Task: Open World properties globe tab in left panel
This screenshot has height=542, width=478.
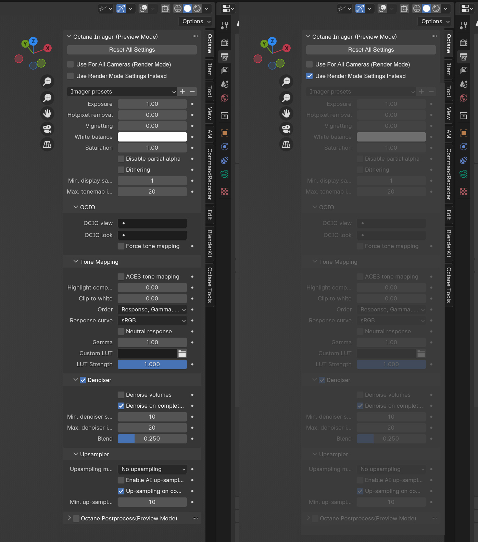Action: (225, 98)
